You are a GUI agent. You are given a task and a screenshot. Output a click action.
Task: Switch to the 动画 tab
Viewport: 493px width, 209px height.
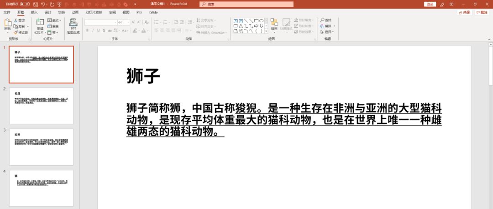(x=75, y=12)
